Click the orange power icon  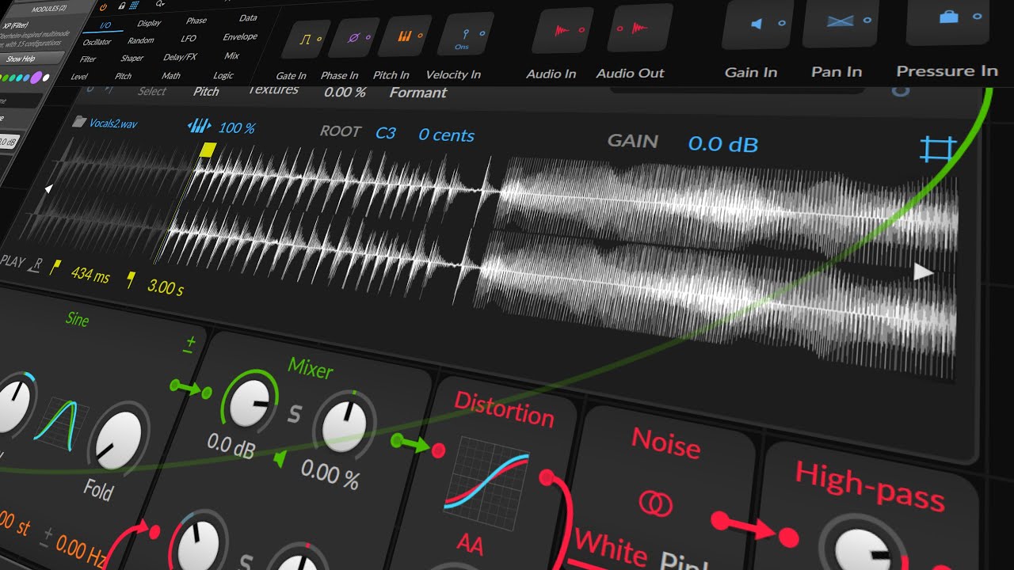click(103, 6)
